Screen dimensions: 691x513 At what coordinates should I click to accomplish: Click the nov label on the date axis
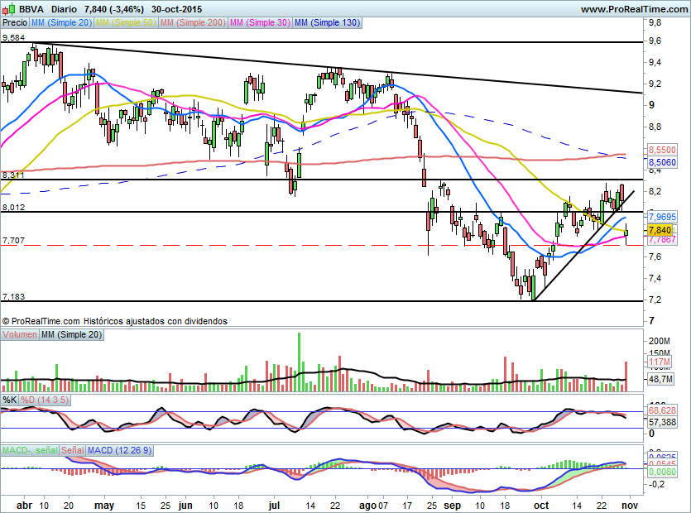pyautogui.click(x=629, y=506)
